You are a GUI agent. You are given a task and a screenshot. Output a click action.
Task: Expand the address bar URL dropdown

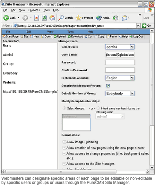pyautogui.click(x=138, y=26)
